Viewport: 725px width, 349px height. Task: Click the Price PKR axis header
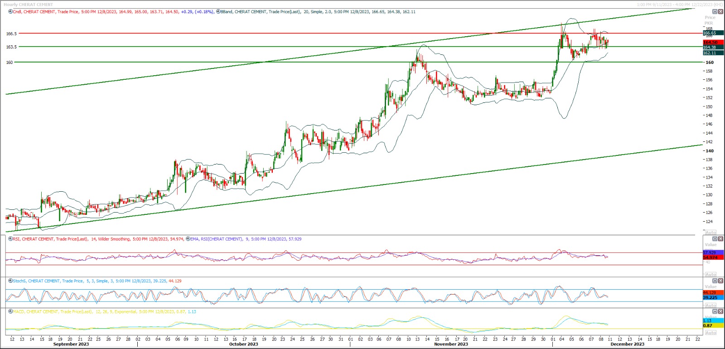coord(710,20)
